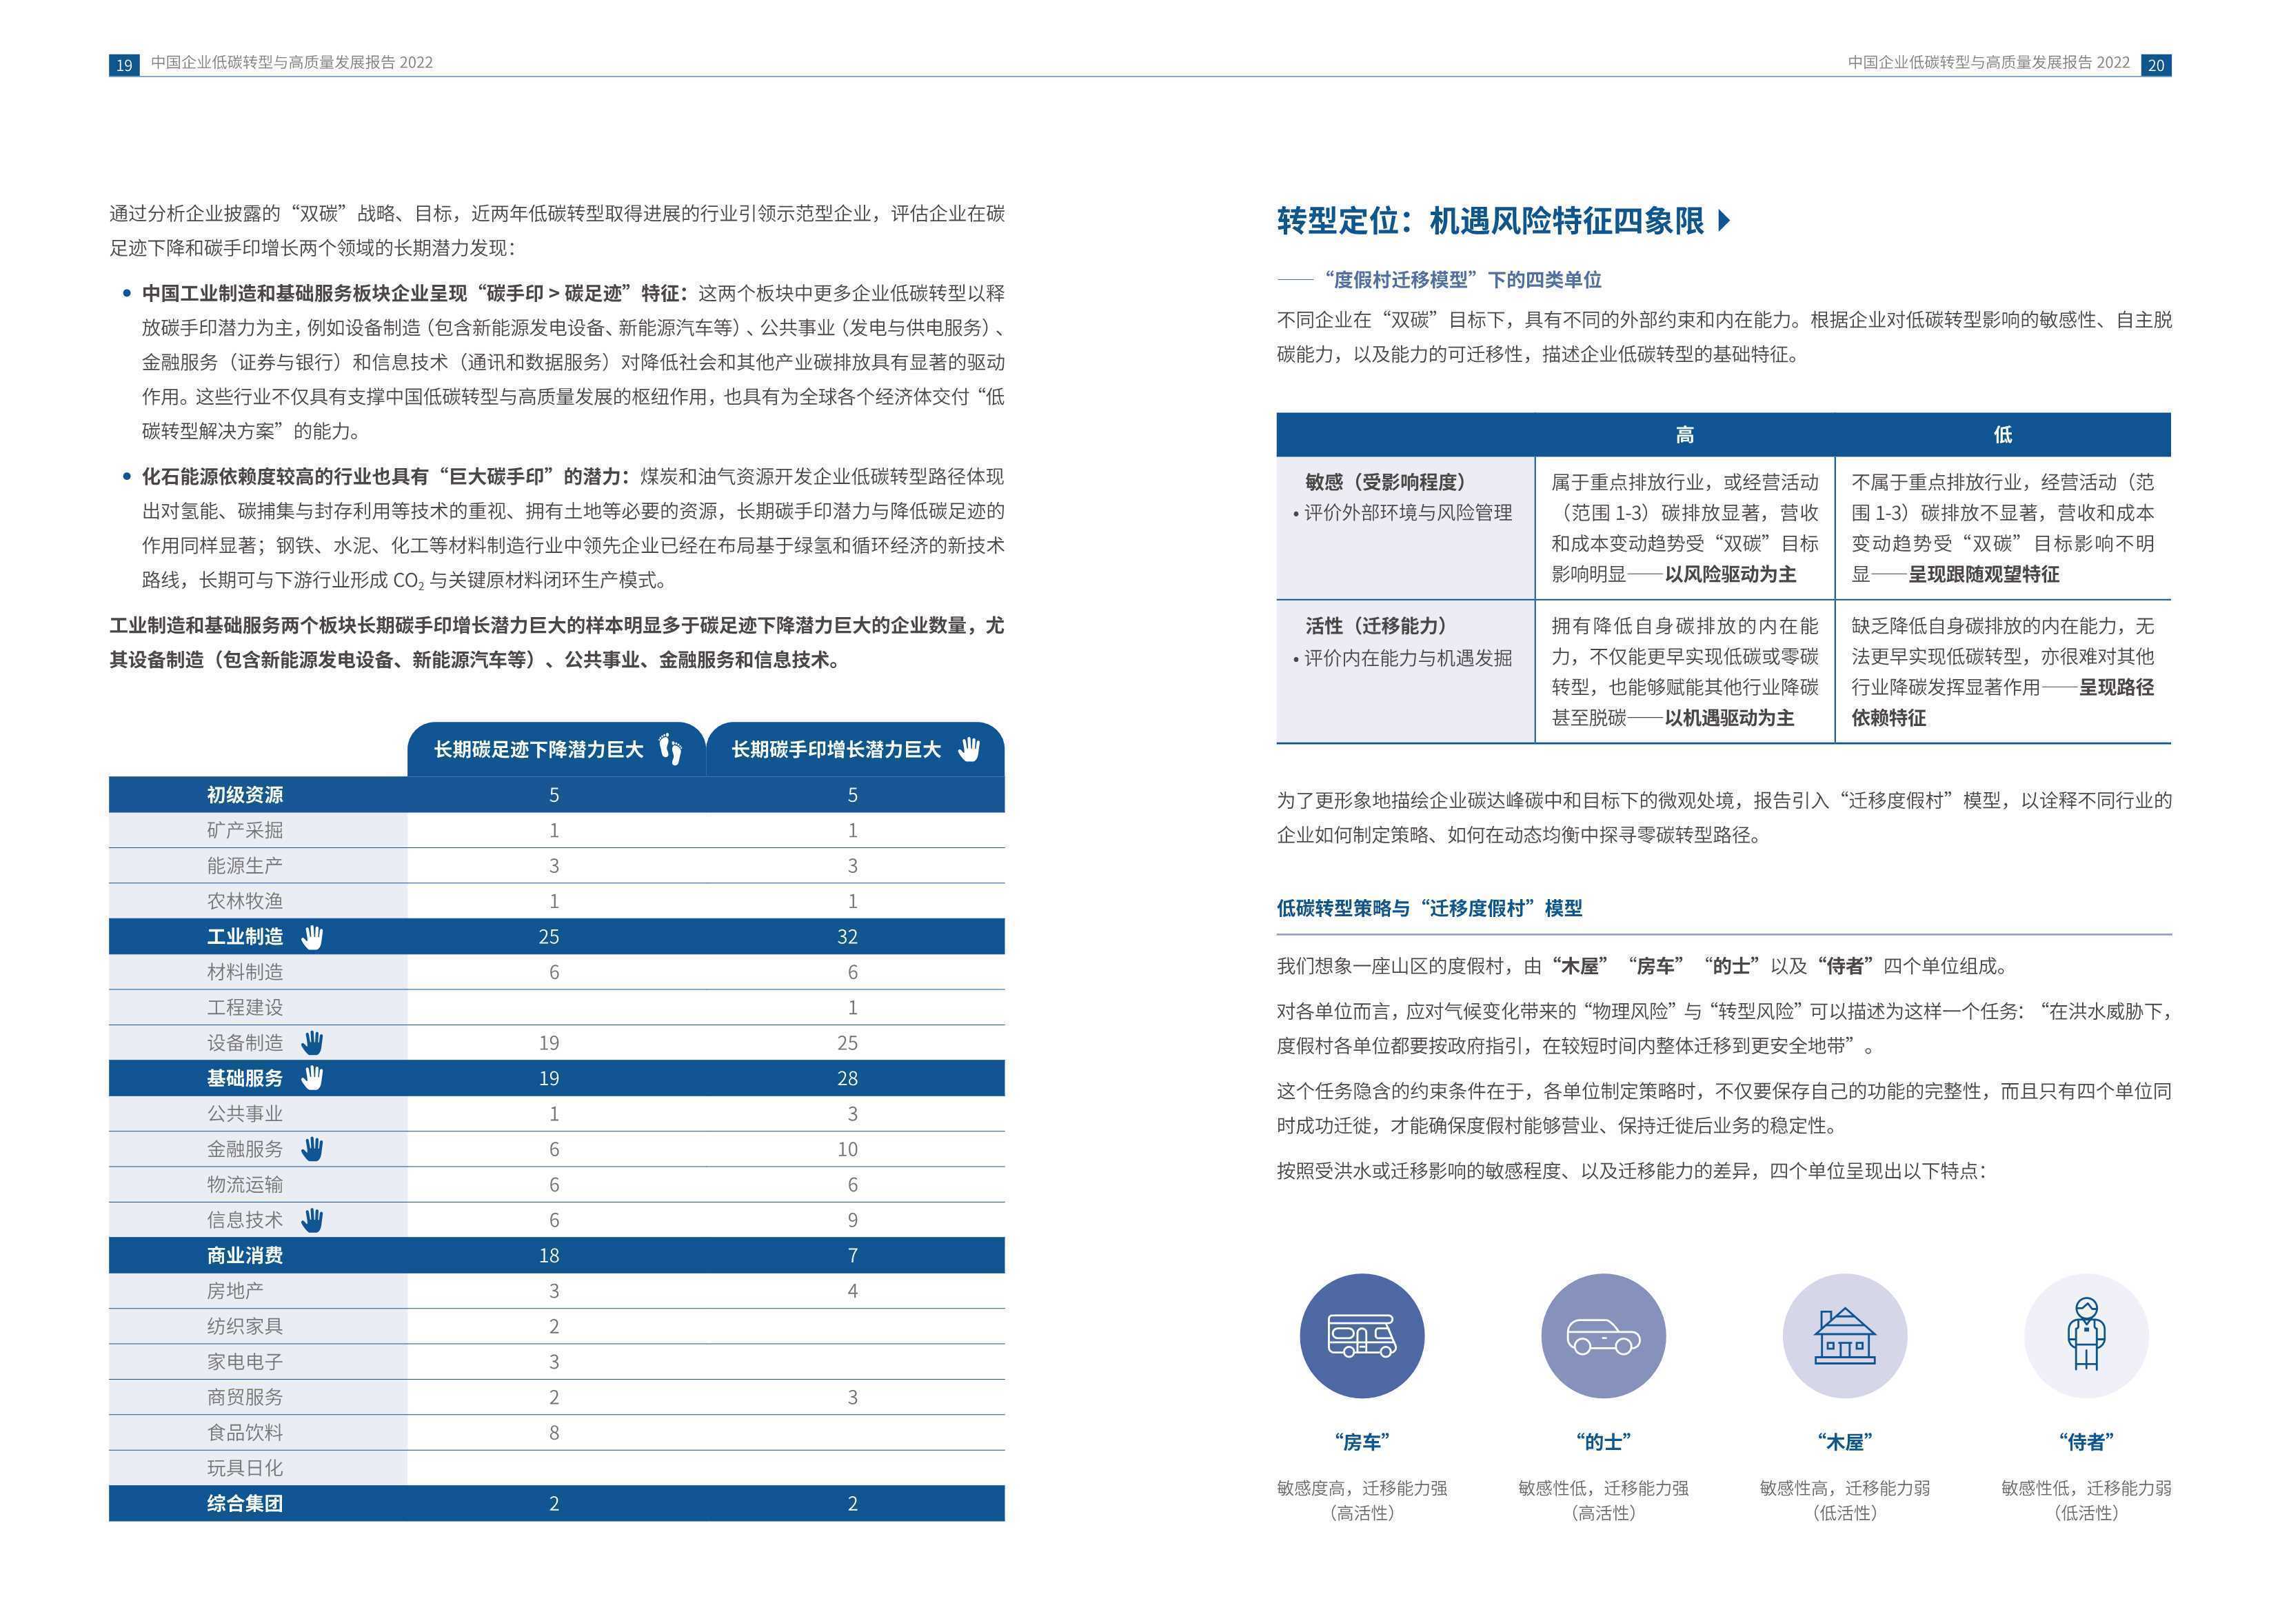Click the left page header 中国企业低碳转型与高质量发展报告 2022
2280x1612 pixels.
click(292, 63)
